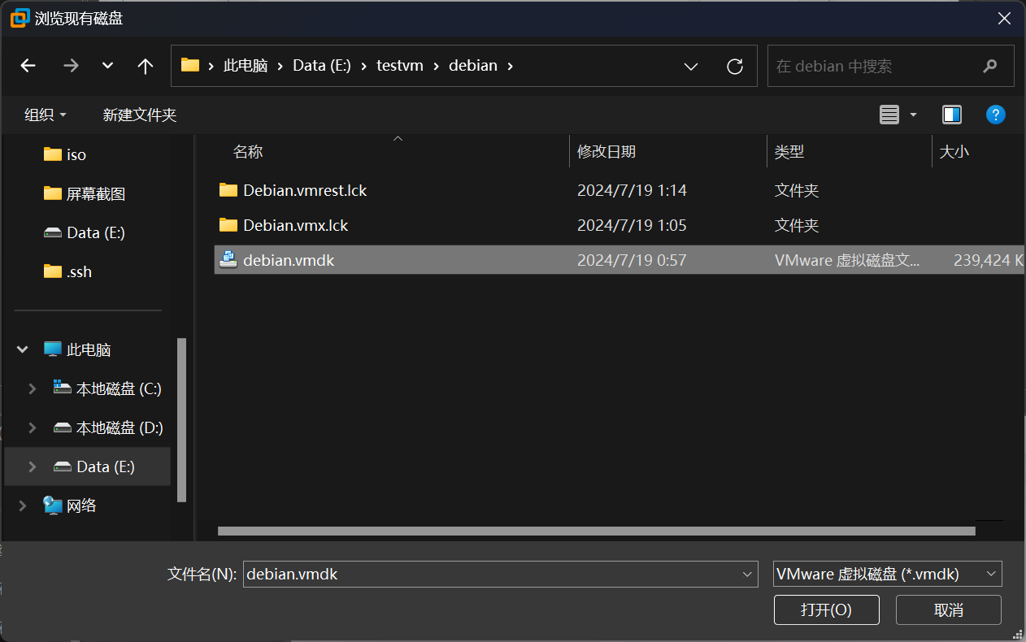This screenshot has height=642, width=1026.
Task: Click the Back navigation arrow
Action: [x=28, y=66]
